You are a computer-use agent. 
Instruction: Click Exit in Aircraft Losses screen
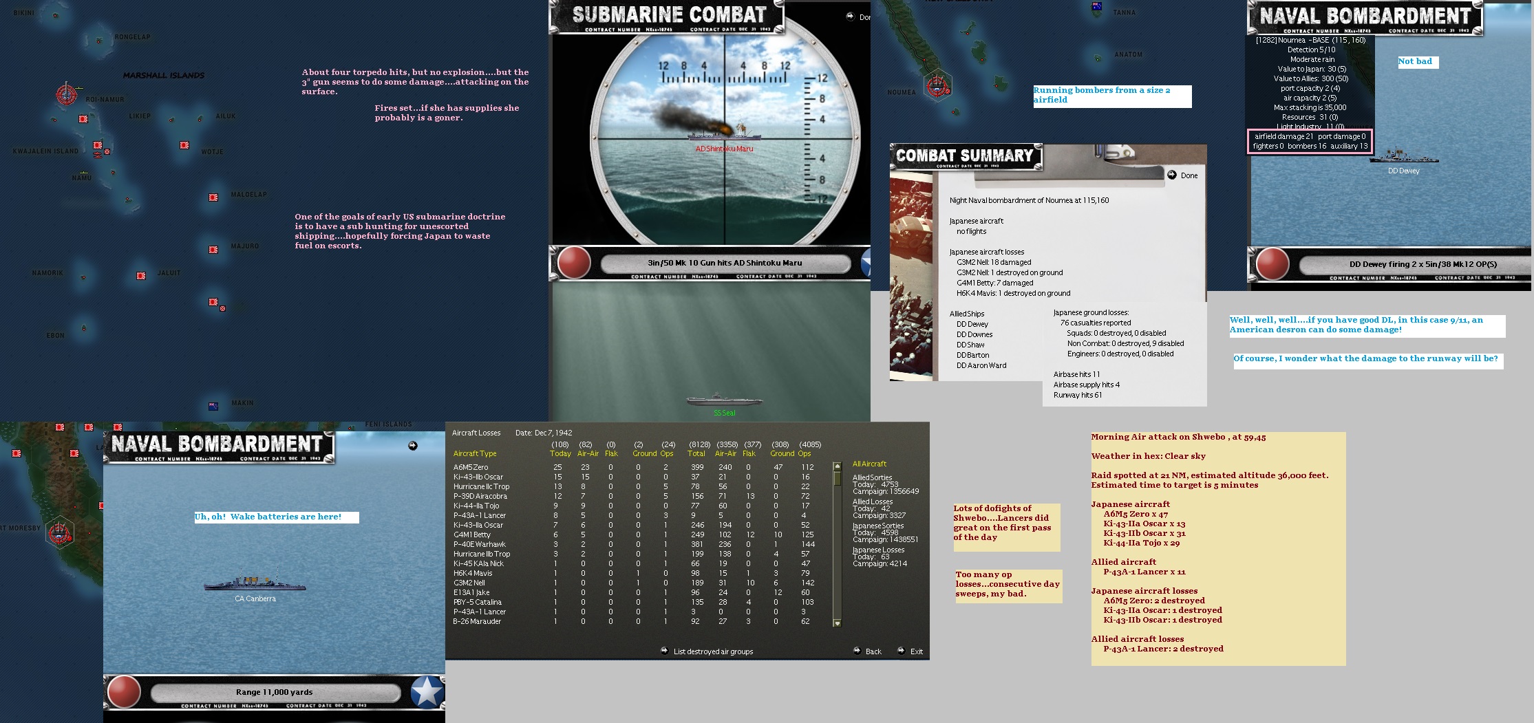tap(910, 651)
